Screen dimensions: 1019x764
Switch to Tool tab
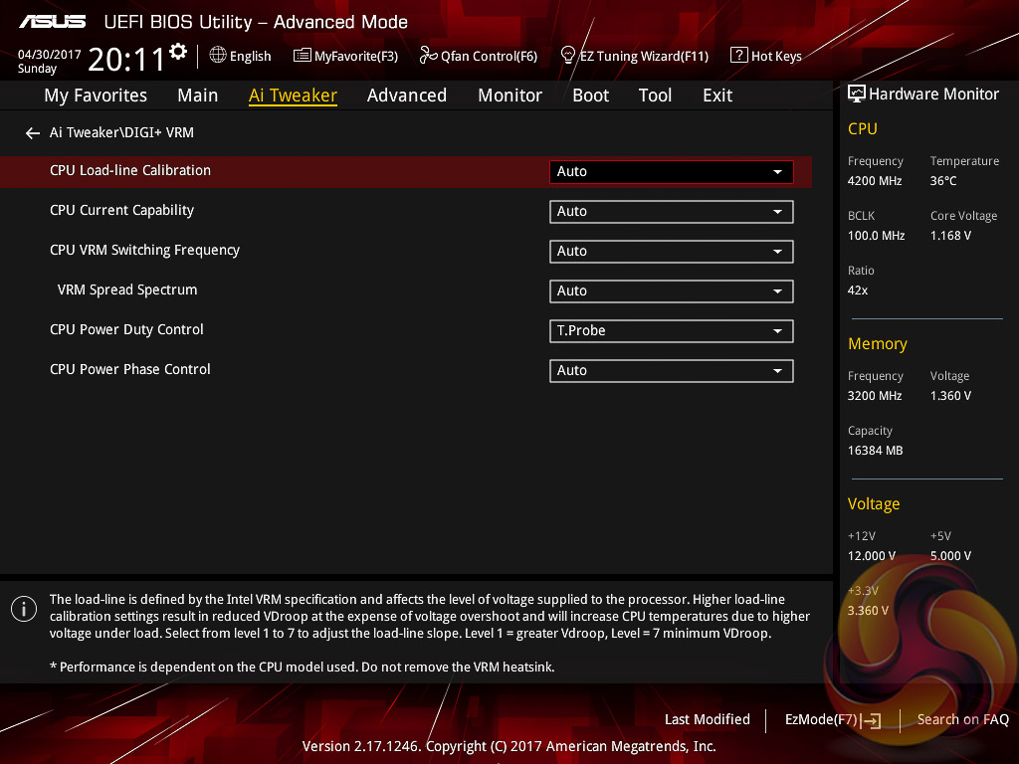click(x=655, y=95)
